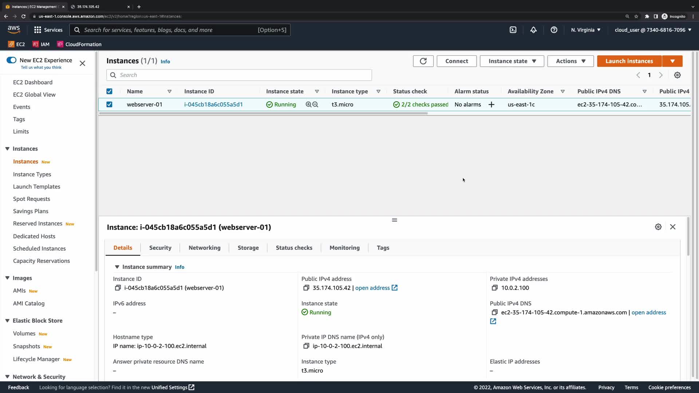Open AWS CloudShell terminal icon
This screenshot has height=393, width=699.
(x=513, y=30)
